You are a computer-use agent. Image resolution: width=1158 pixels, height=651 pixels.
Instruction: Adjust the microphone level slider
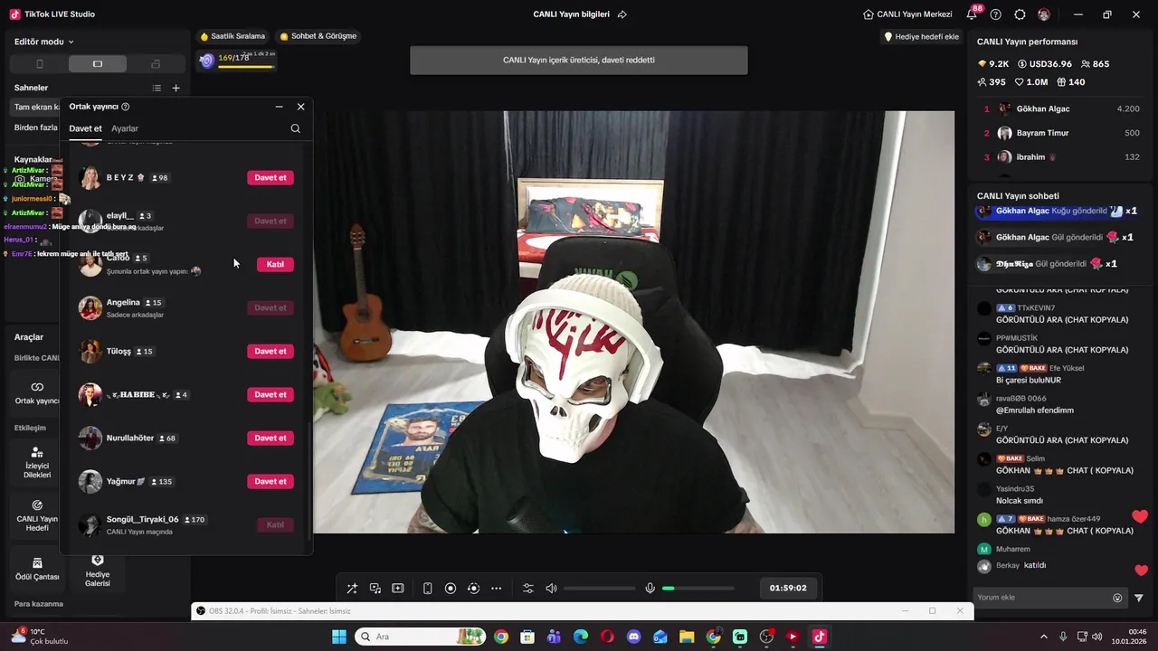click(x=698, y=589)
